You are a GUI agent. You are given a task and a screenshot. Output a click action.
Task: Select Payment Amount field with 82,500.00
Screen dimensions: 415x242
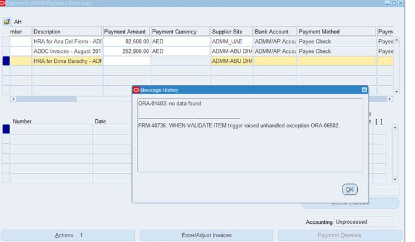click(x=127, y=41)
